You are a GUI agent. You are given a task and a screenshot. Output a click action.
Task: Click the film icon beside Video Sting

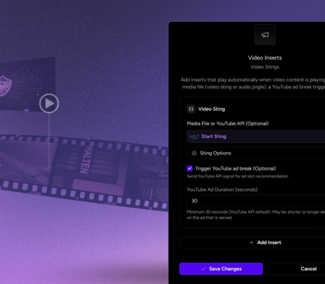pyautogui.click(x=191, y=109)
